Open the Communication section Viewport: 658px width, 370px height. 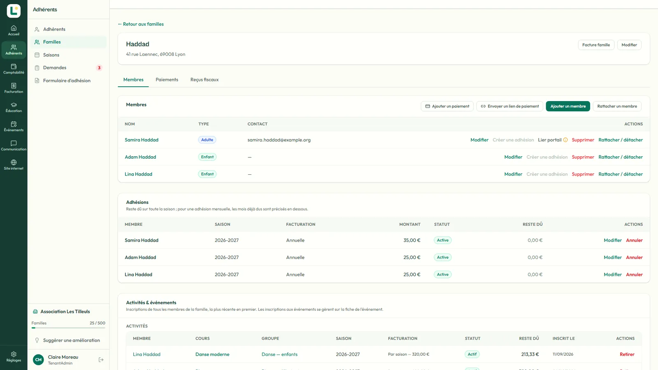point(14,146)
